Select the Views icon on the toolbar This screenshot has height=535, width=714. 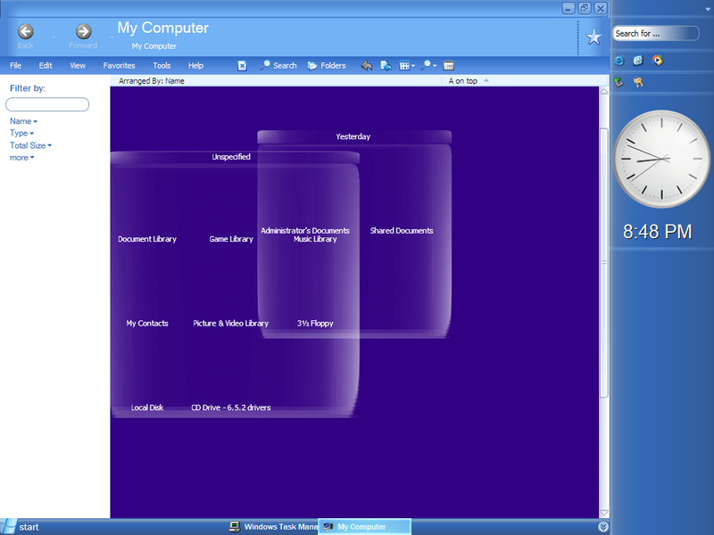coord(404,65)
